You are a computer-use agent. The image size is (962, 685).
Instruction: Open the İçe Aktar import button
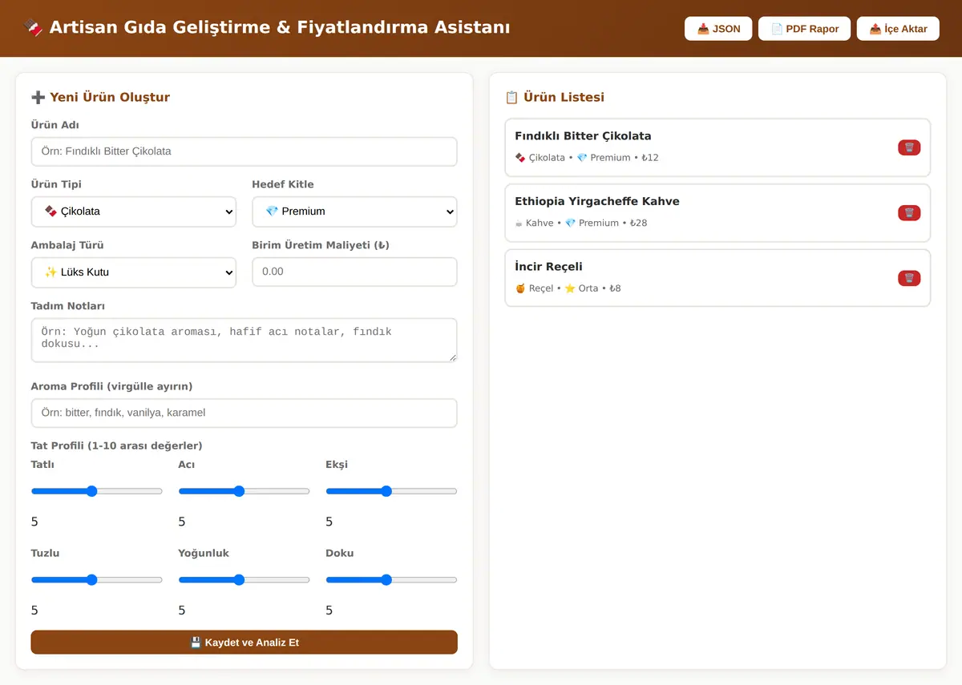click(x=898, y=29)
